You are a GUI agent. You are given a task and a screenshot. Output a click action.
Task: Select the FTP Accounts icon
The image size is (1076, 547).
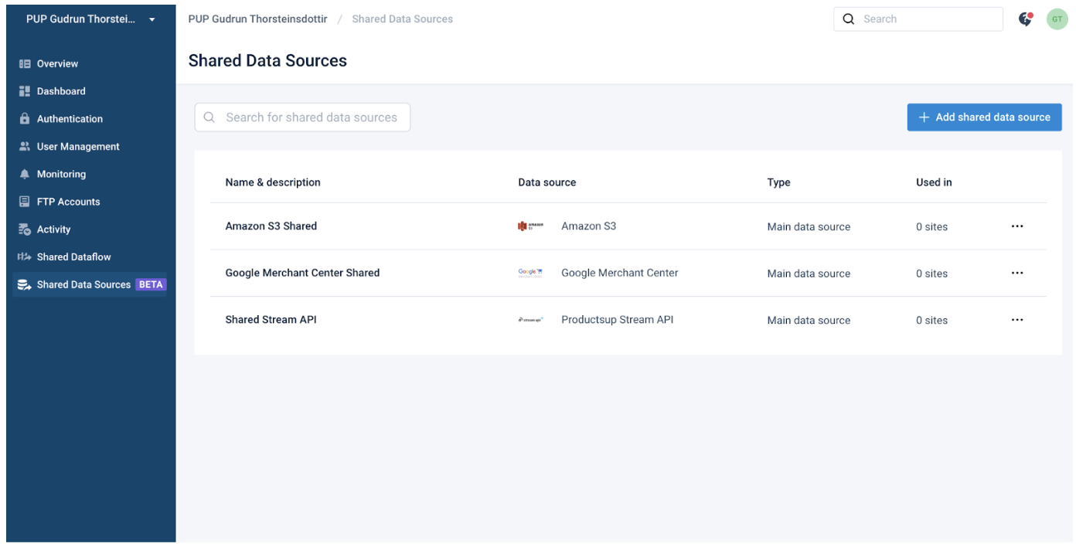coord(22,201)
